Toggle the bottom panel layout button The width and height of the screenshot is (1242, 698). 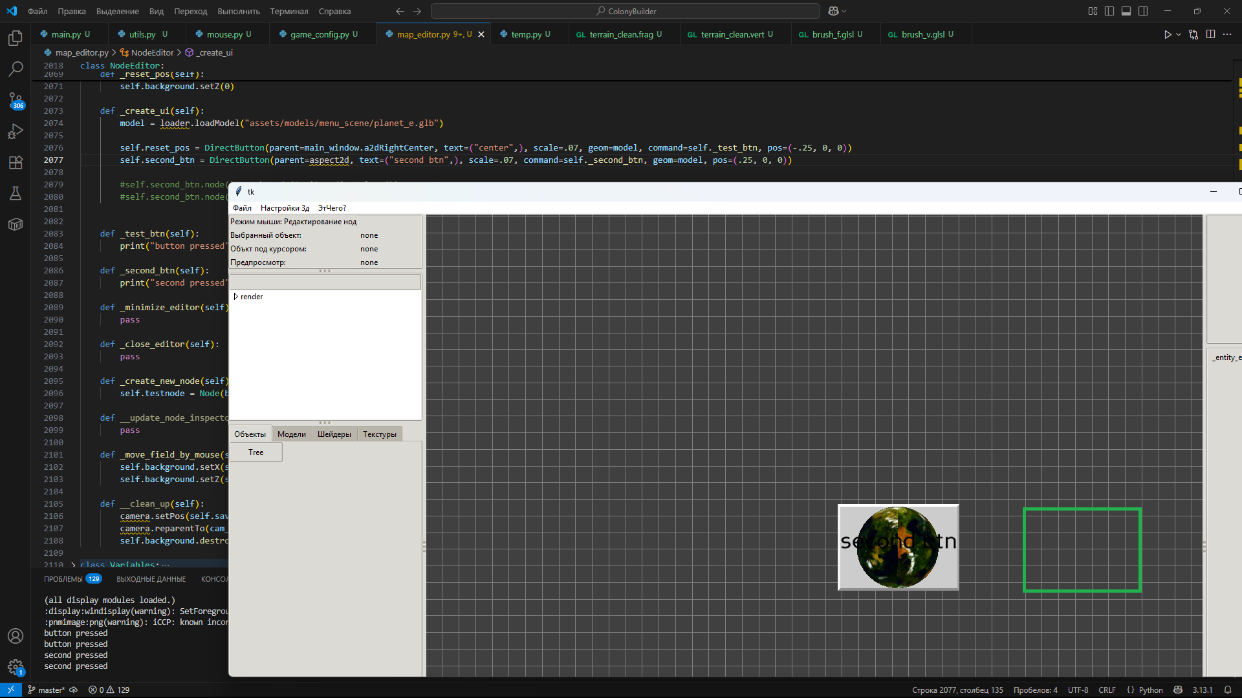pyautogui.click(x=1126, y=11)
